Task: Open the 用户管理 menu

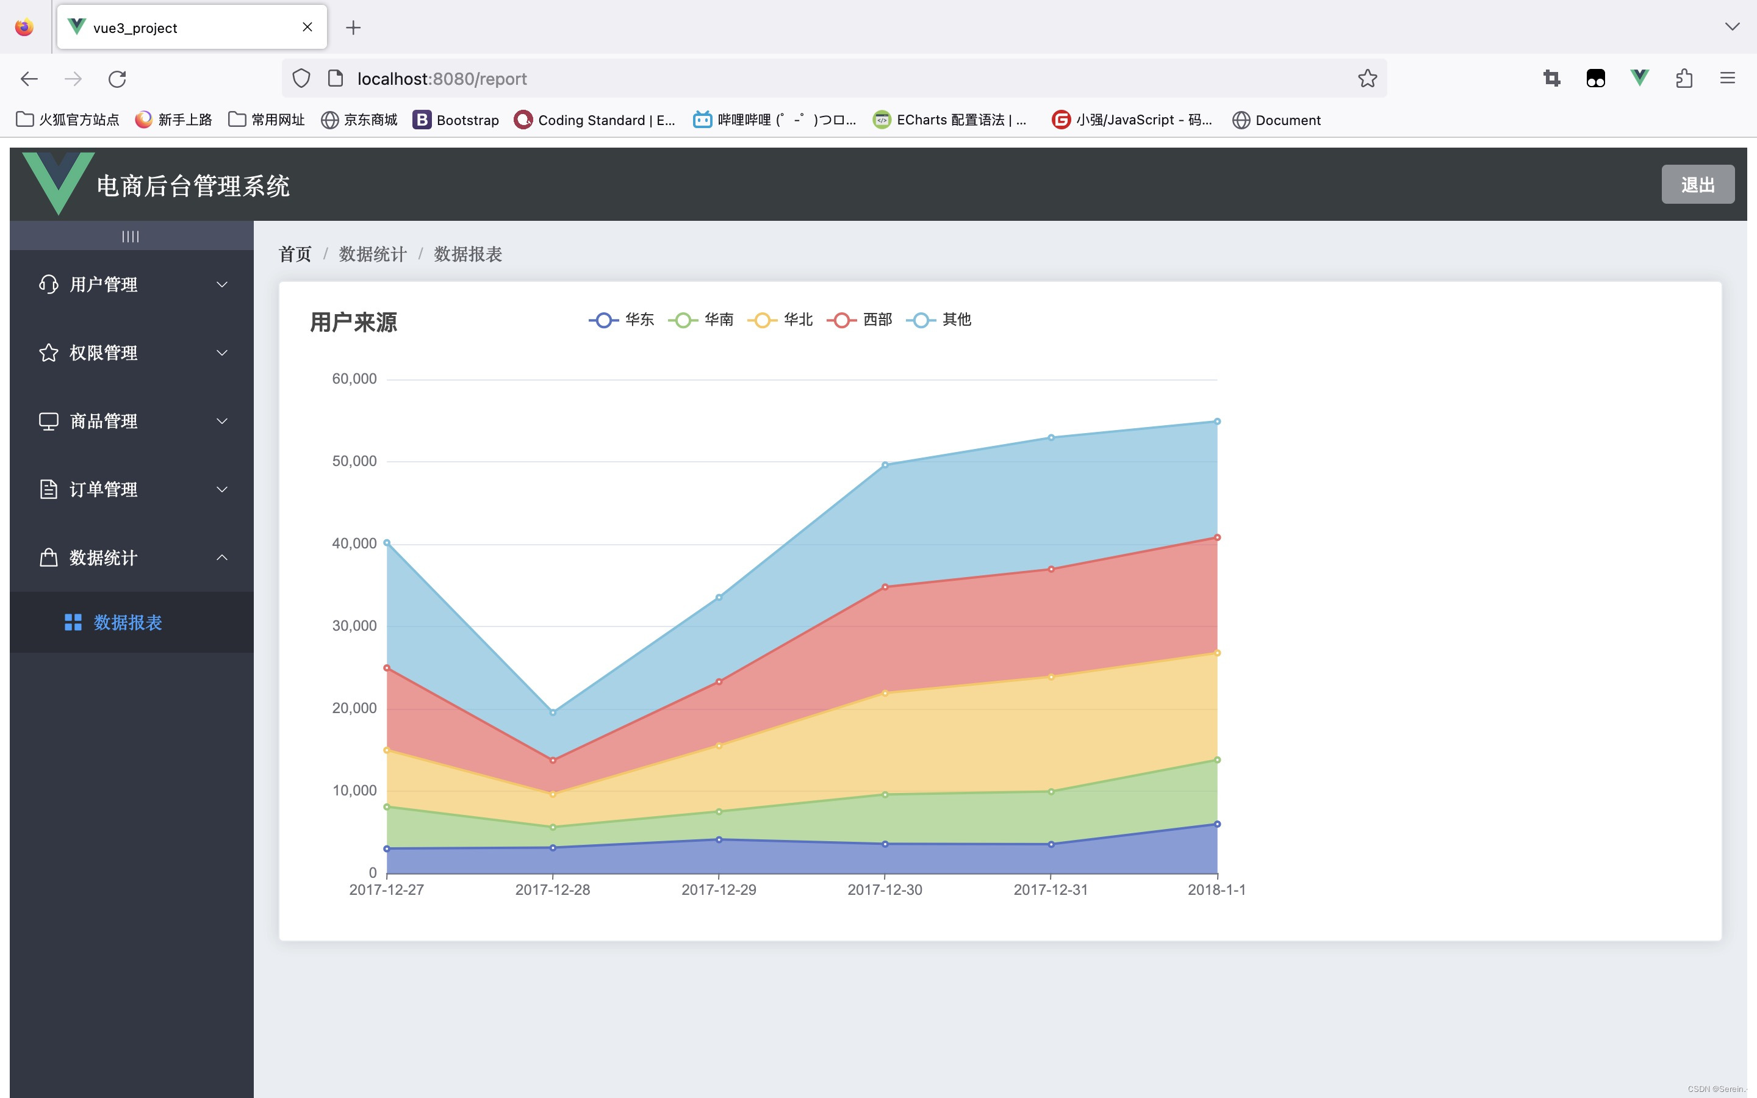Action: tap(131, 285)
